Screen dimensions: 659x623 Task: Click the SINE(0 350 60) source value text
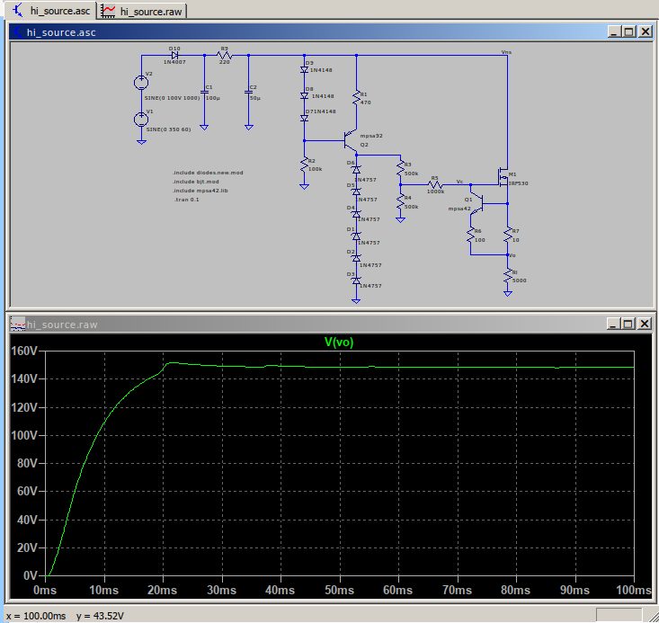(x=168, y=129)
